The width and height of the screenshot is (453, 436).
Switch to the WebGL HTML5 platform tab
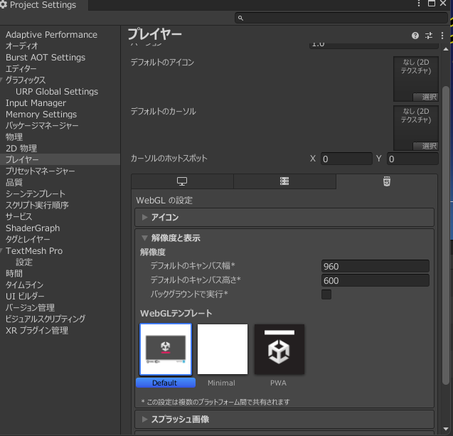click(387, 181)
